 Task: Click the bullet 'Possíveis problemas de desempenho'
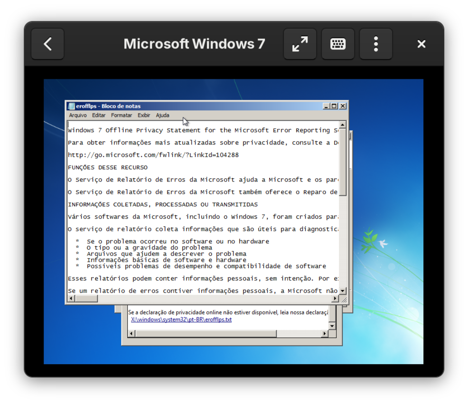coord(206,266)
